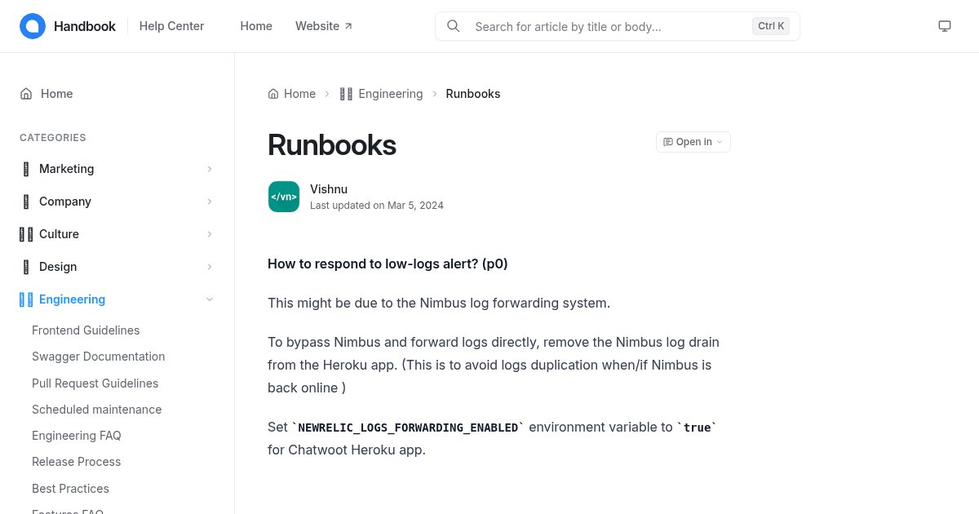Open the Frontend Guidelines article
Screen dimensions: 979x514
(x=86, y=330)
